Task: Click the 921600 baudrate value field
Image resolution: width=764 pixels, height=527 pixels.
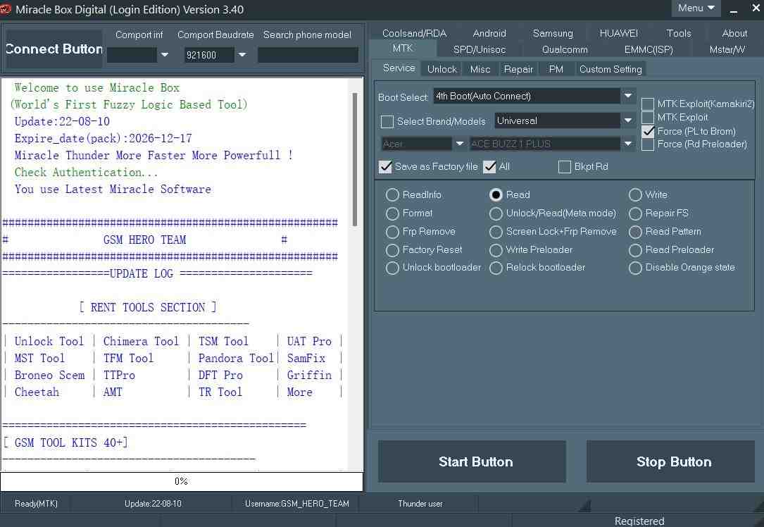Action: [210, 54]
